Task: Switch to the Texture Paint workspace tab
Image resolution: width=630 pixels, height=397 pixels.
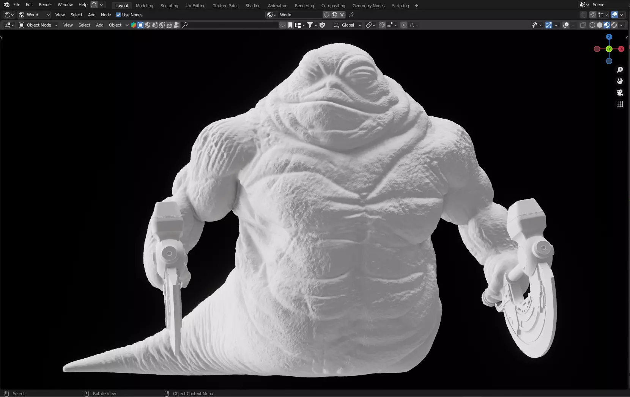Action: click(225, 6)
